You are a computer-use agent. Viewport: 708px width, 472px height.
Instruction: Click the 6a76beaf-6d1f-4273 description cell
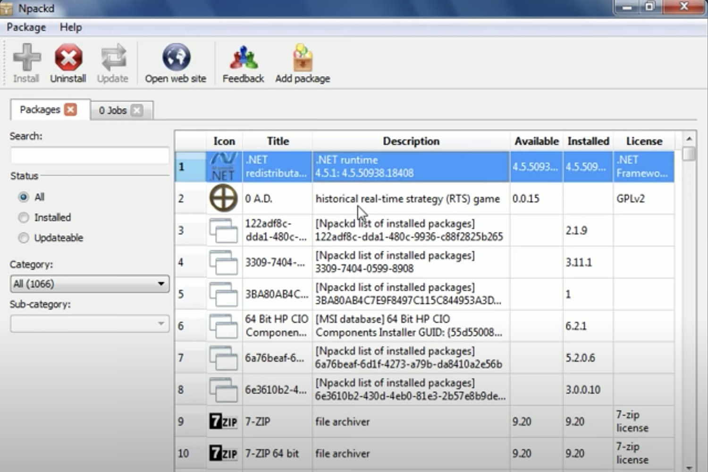pos(411,358)
